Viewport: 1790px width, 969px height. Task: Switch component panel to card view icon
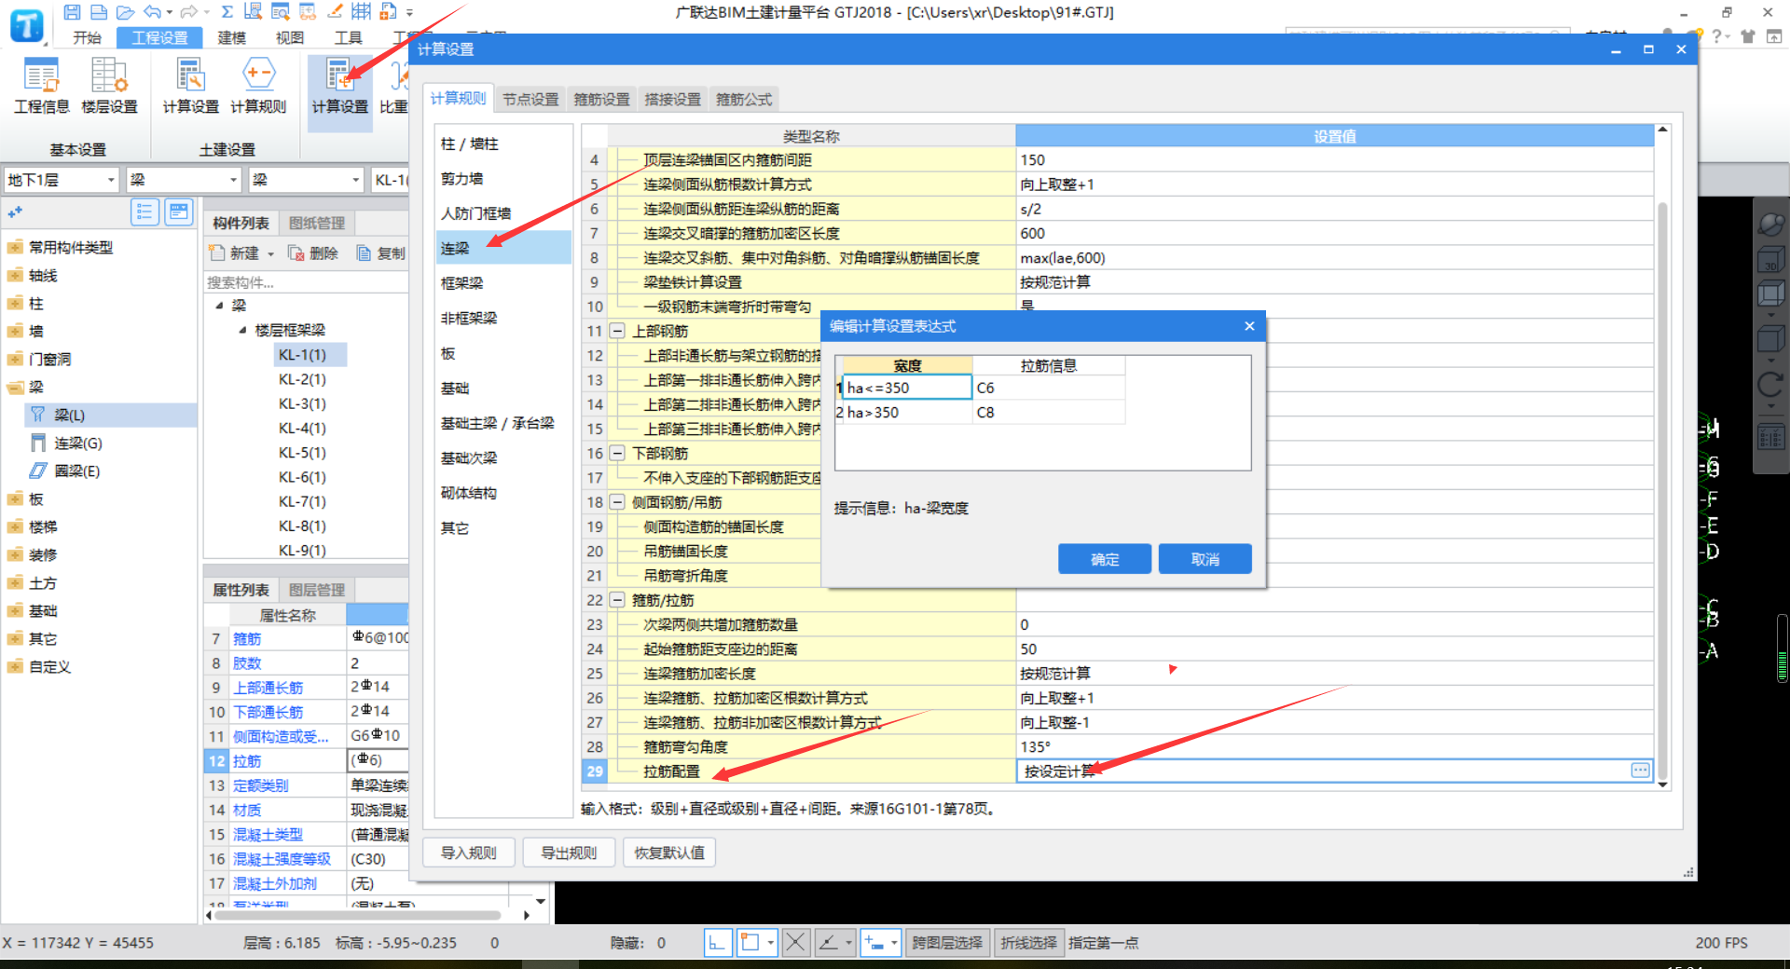coord(178,212)
